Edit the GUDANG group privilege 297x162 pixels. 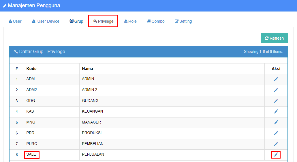[276, 101]
